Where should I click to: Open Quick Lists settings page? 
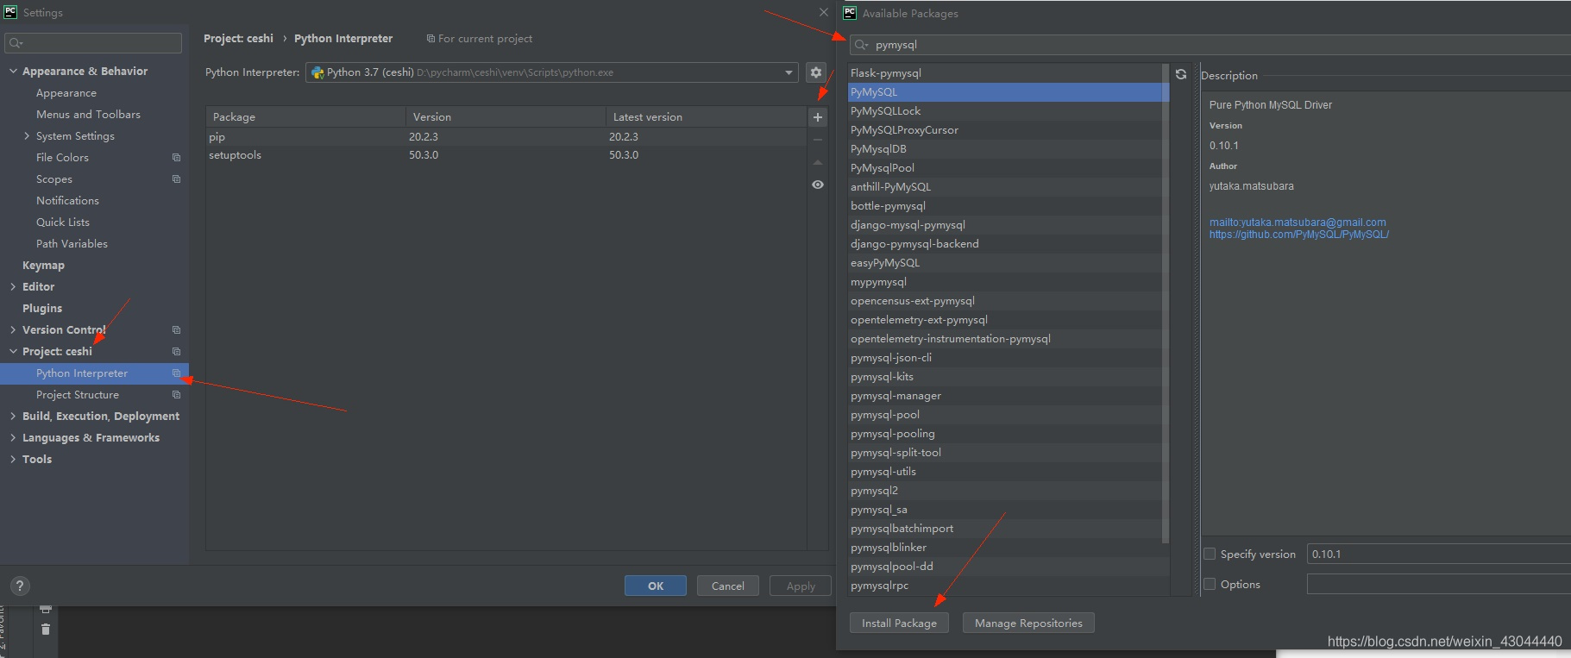pyautogui.click(x=63, y=222)
